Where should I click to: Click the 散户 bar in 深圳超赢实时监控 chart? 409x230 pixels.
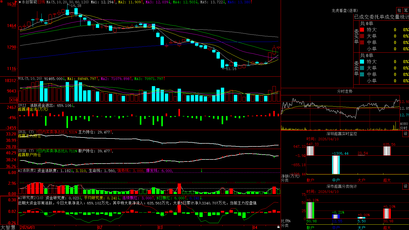pyautogui.click(x=310, y=151)
